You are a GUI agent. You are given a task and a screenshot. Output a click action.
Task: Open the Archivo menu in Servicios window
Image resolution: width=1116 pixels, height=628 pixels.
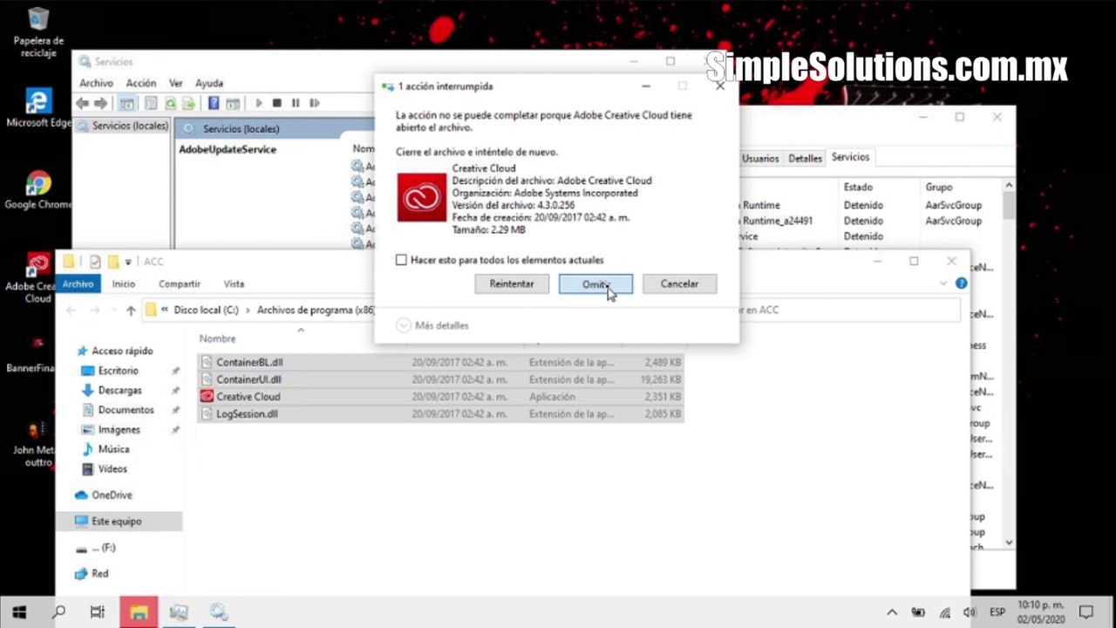(96, 83)
